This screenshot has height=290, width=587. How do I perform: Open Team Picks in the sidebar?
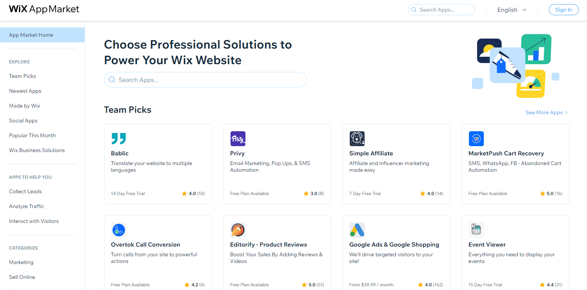[23, 76]
